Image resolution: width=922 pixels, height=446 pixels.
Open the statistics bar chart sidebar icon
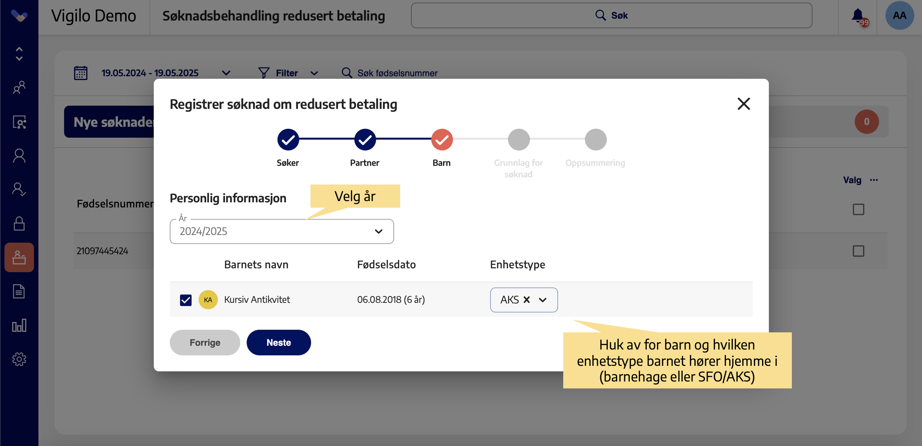coord(19,325)
